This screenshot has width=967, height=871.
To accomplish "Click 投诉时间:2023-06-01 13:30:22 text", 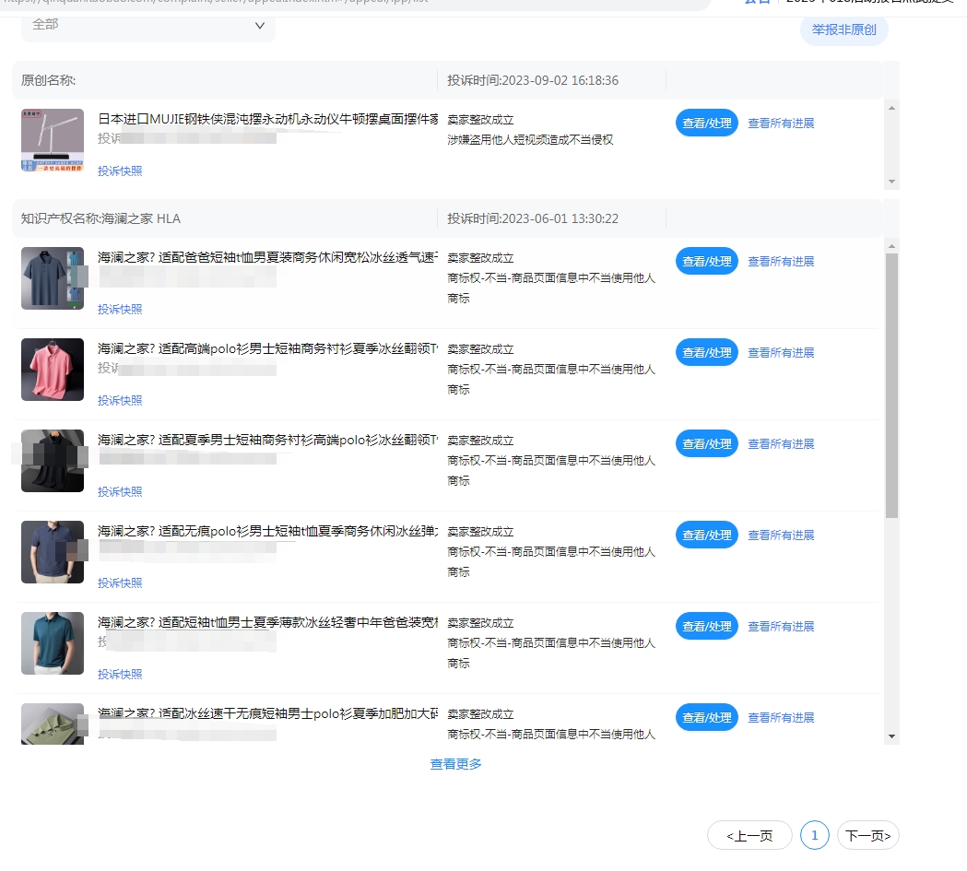I will click(x=533, y=218).
